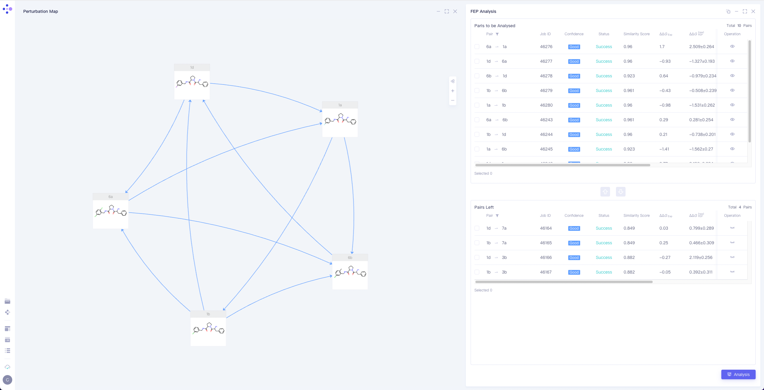Select the 1b molecule node

pos(208,328)
